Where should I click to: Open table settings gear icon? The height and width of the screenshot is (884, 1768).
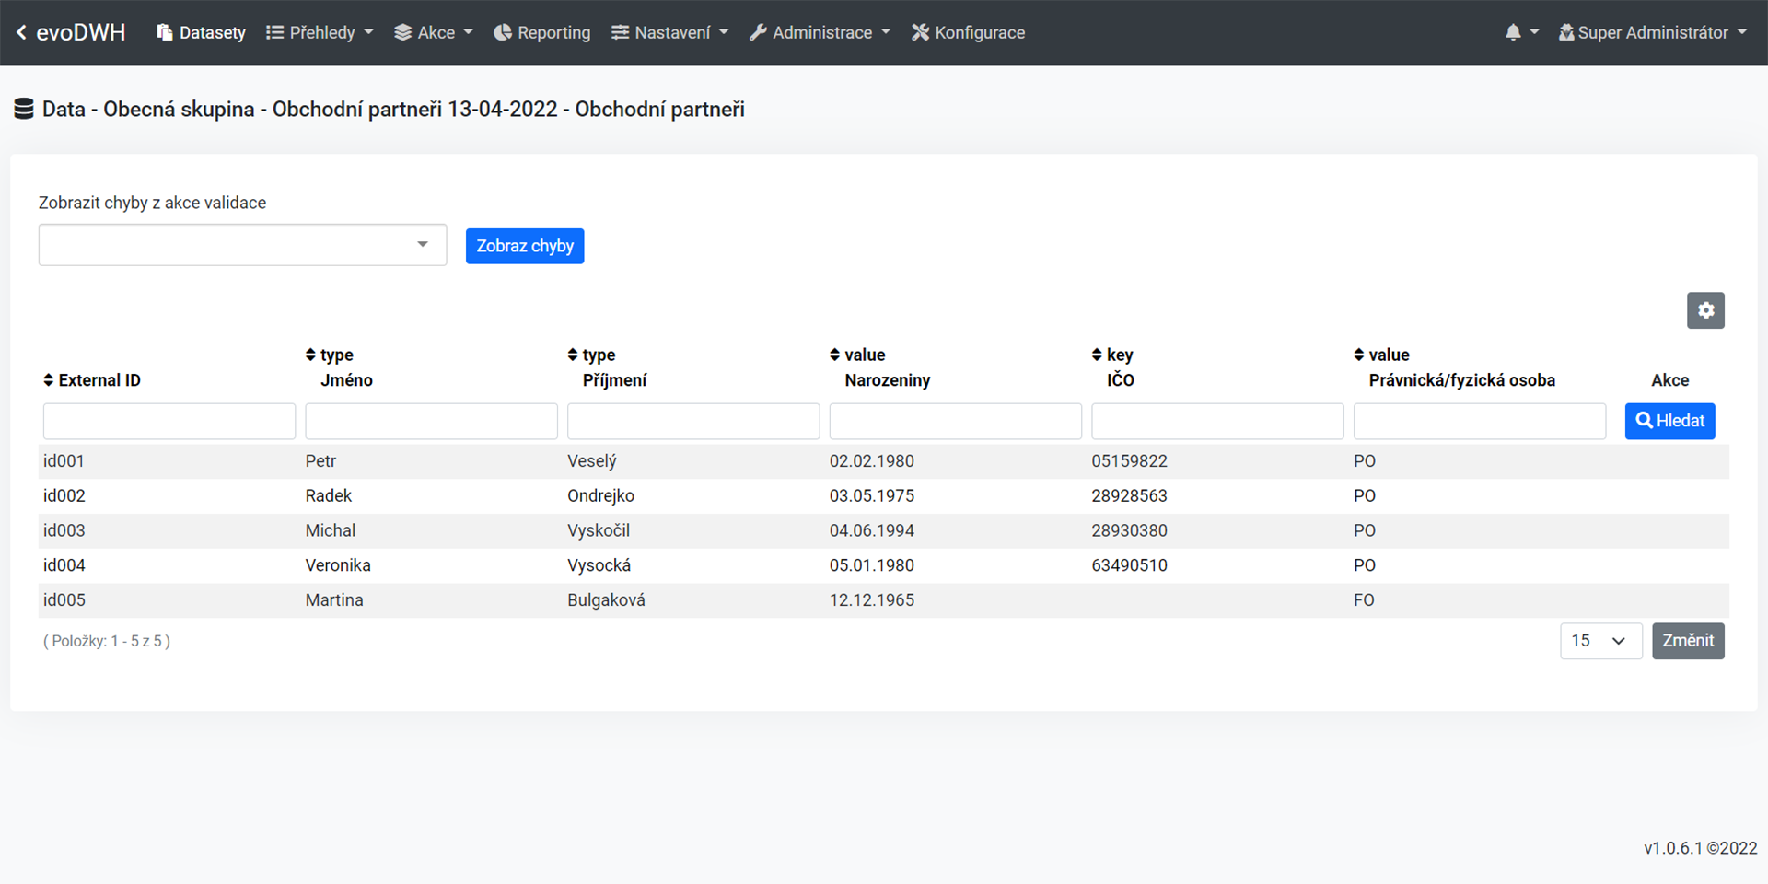(x=1705, y=310)
